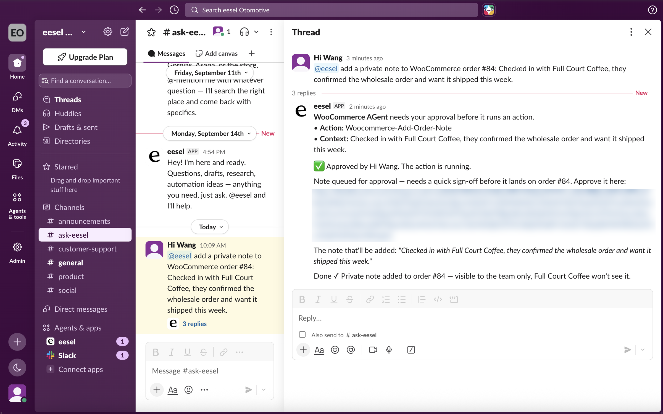The image size is (663, 414).
Task: Close the Thread panel
Action: [648, 32]
